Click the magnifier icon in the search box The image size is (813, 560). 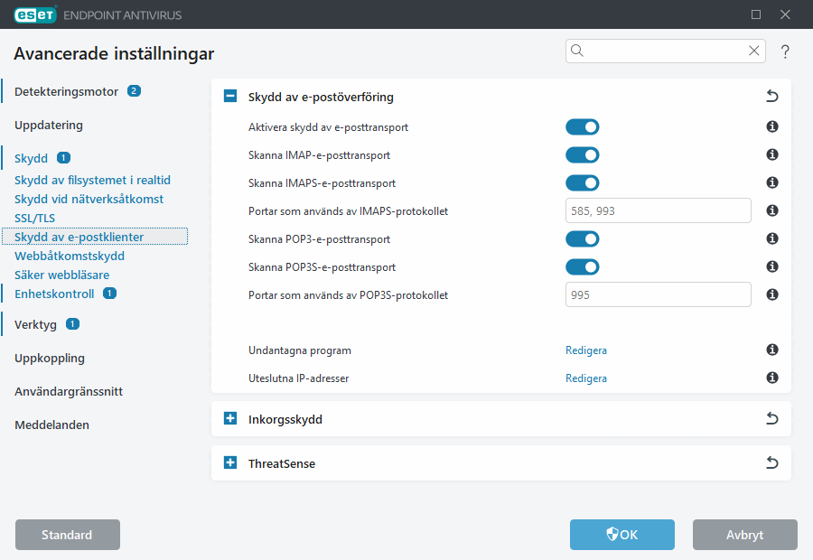pyautogui.click(x=578, y=51)
